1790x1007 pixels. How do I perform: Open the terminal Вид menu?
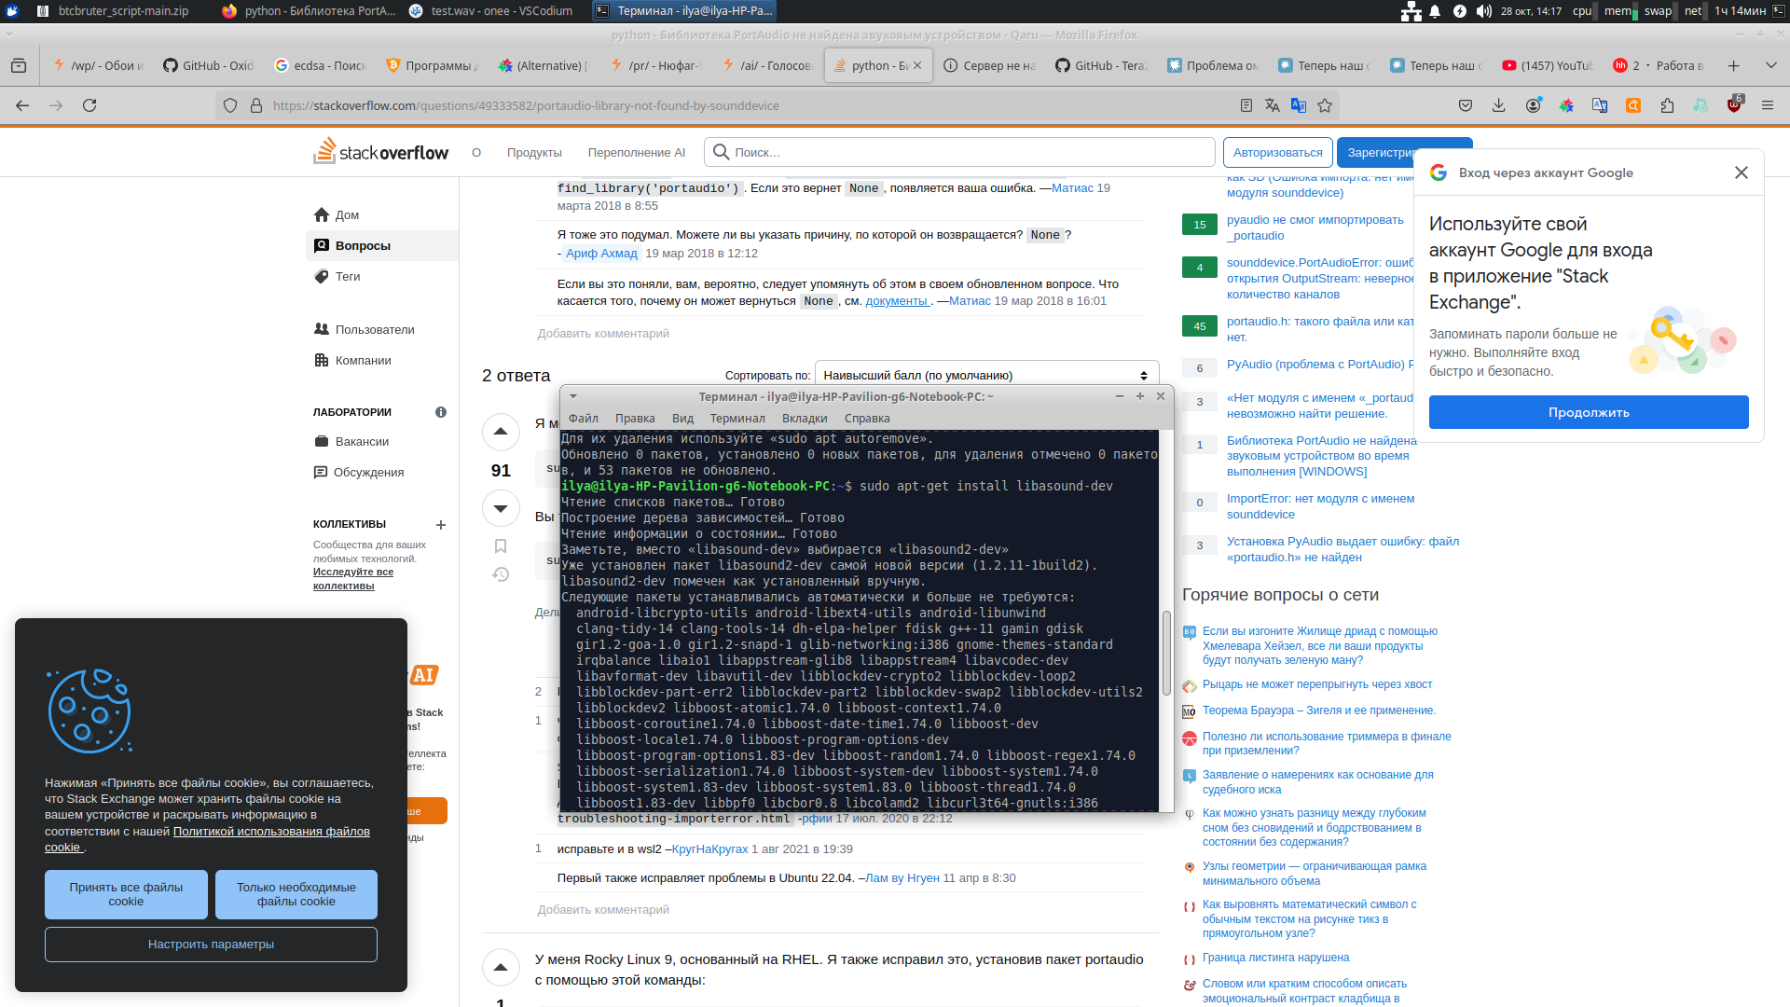click(682, 419)
